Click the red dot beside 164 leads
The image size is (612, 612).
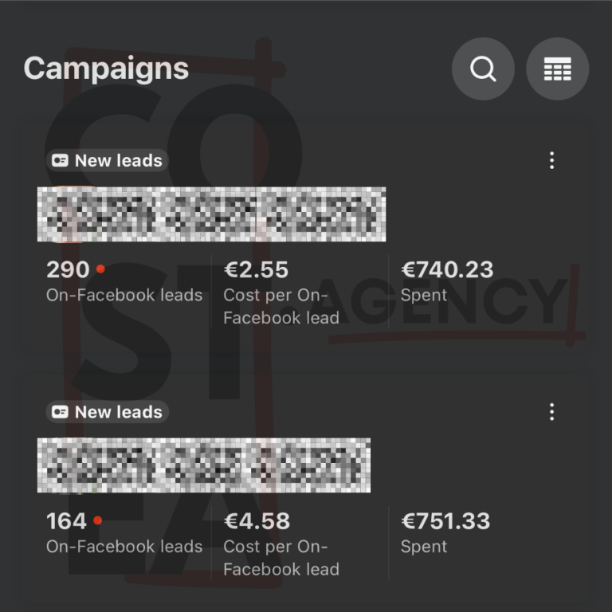click(97, 521)
